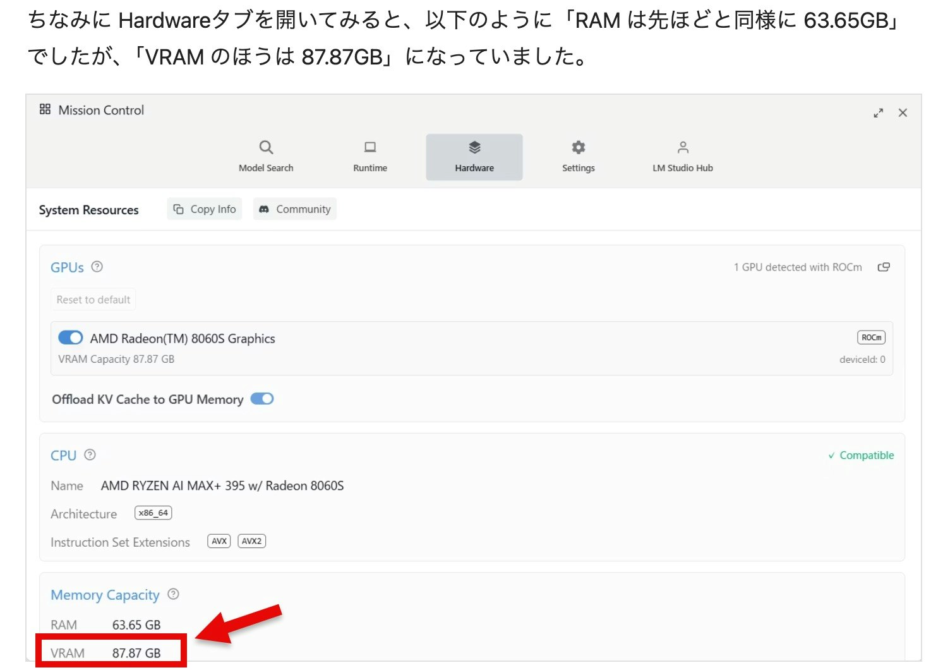The image size is (931, 670).
Task: Open the Community button
Action: coord(295,209)
